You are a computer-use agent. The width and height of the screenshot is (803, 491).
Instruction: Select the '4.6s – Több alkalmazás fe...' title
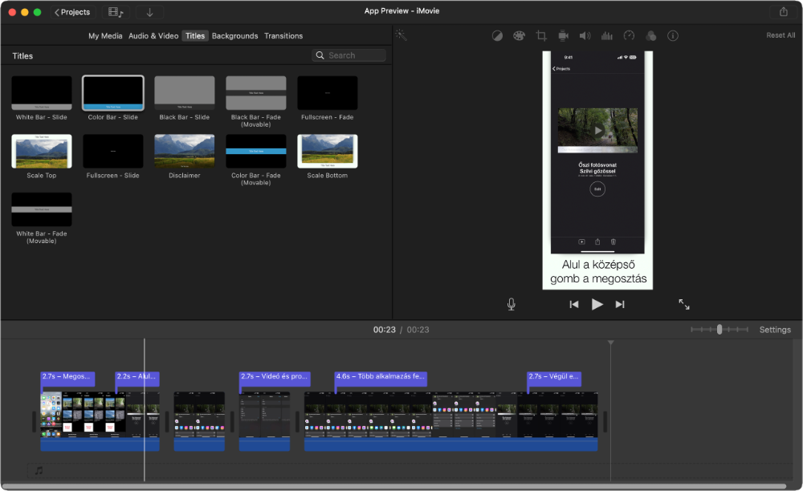pyautogui.click(x=381, y=378)
